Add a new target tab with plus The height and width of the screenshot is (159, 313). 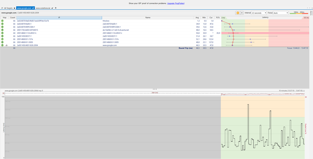(56, 8)
